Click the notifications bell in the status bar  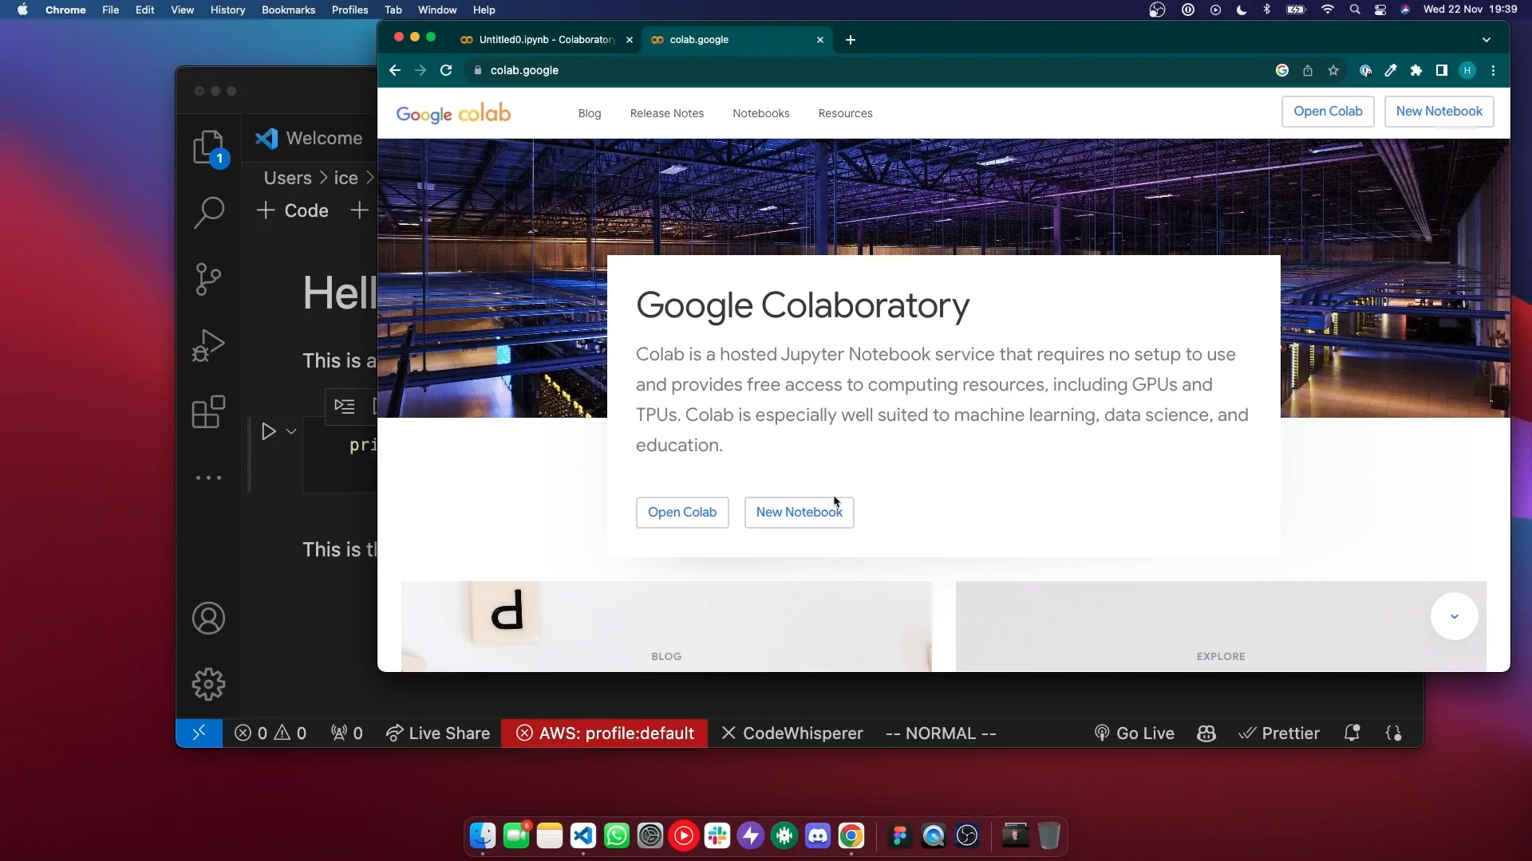[1353, 733]
